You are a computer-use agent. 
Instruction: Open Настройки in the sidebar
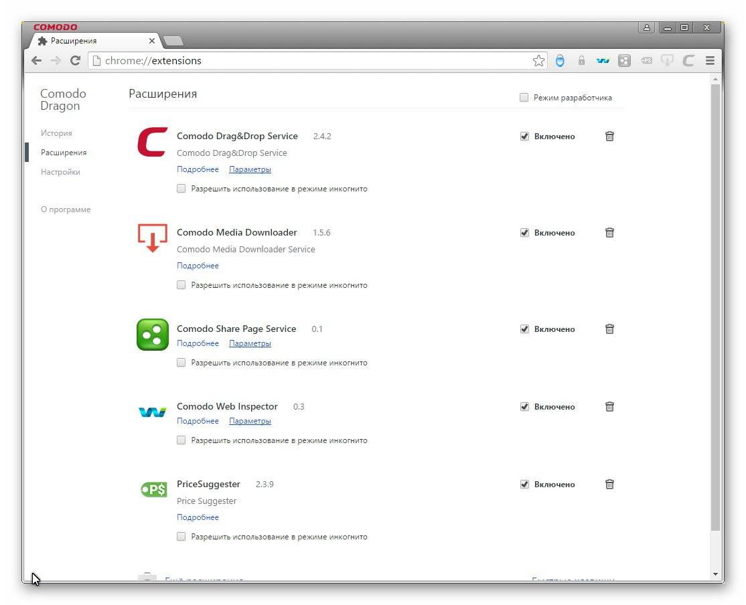60,172
